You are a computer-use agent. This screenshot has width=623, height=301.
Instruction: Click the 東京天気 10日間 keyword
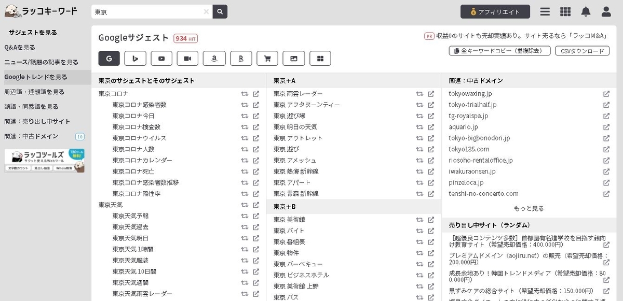[x=134, y=271]
